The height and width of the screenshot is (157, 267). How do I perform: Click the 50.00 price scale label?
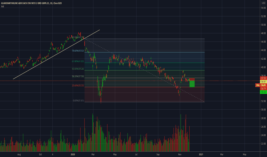tap(264, 25)
